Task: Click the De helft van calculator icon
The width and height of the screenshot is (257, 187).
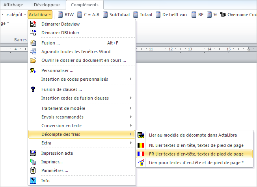Action: click(158, 15)
